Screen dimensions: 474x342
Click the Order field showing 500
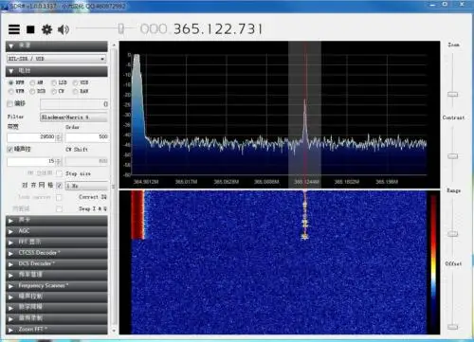(x=87, y=136)
